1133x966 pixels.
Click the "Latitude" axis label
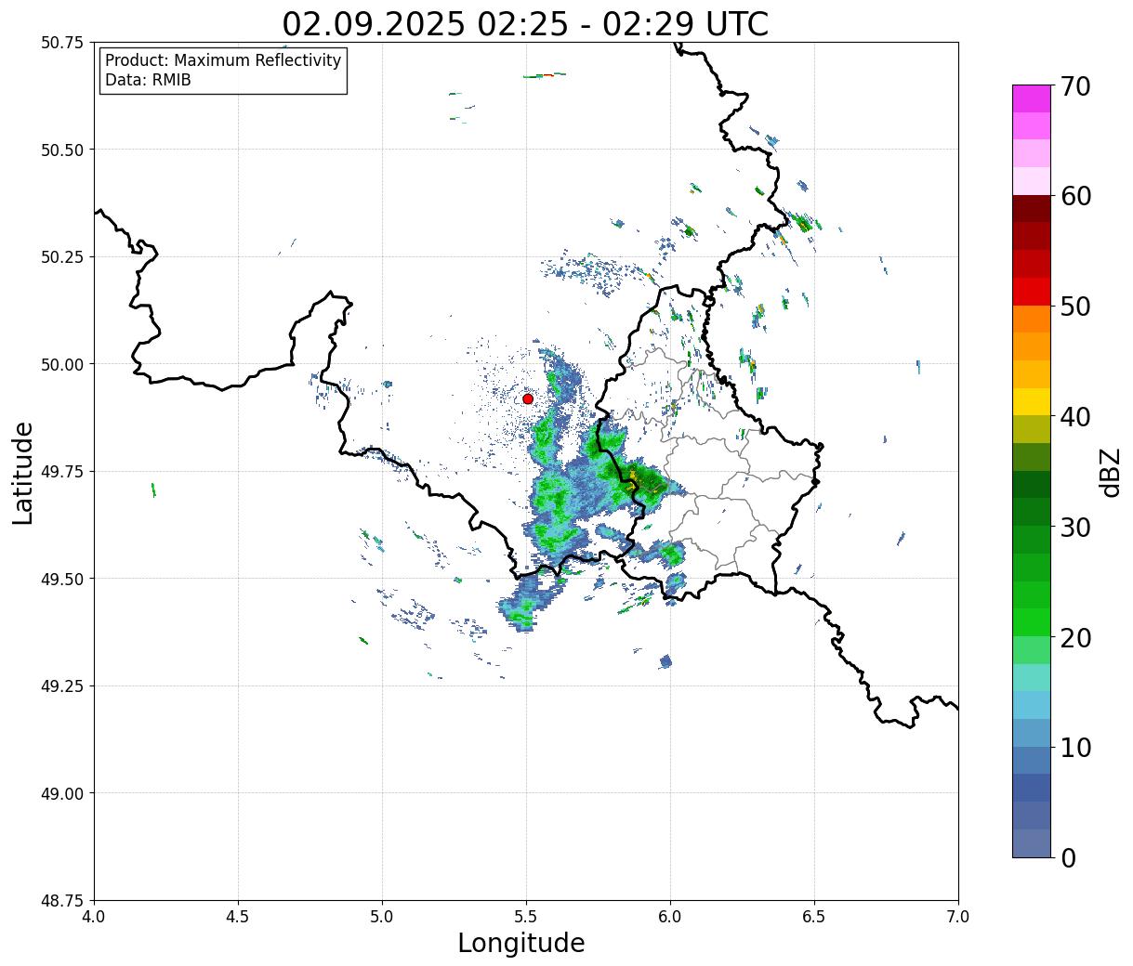pyautogui.click(x=23, y=472)
